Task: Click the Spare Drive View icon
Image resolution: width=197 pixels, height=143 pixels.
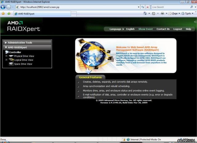Action: [x=11, y=64]
